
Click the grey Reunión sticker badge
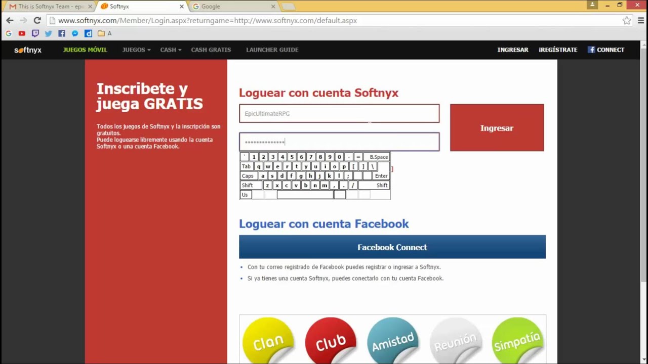pos(455,340)
